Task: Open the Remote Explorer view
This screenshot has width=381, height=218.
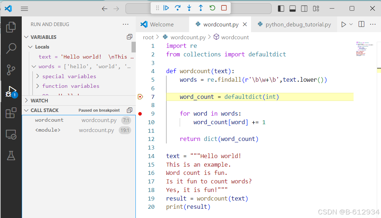Action: pyautogui.click(x=11, y=134)
